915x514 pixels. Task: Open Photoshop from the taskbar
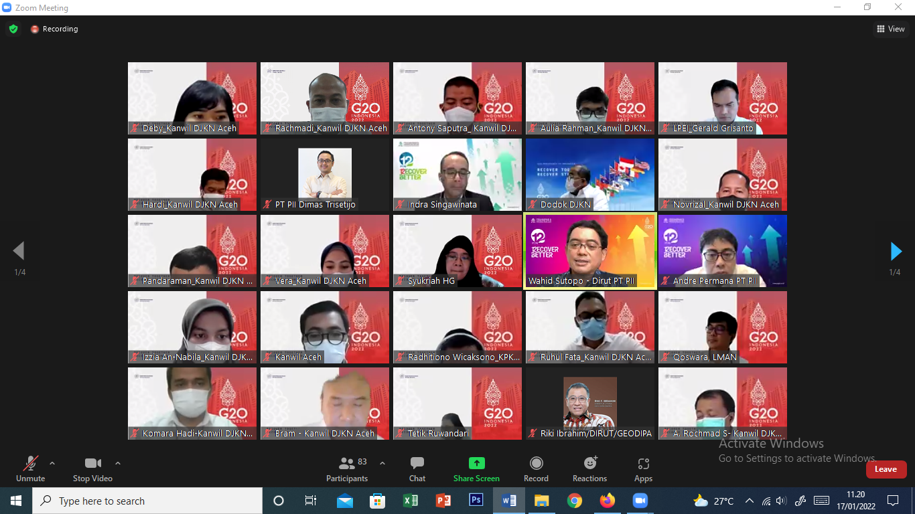(x=476, y=501)
